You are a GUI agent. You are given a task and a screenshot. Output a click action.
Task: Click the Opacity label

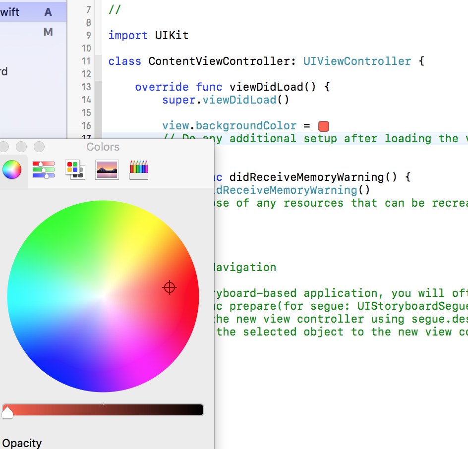tap(22, 443)
